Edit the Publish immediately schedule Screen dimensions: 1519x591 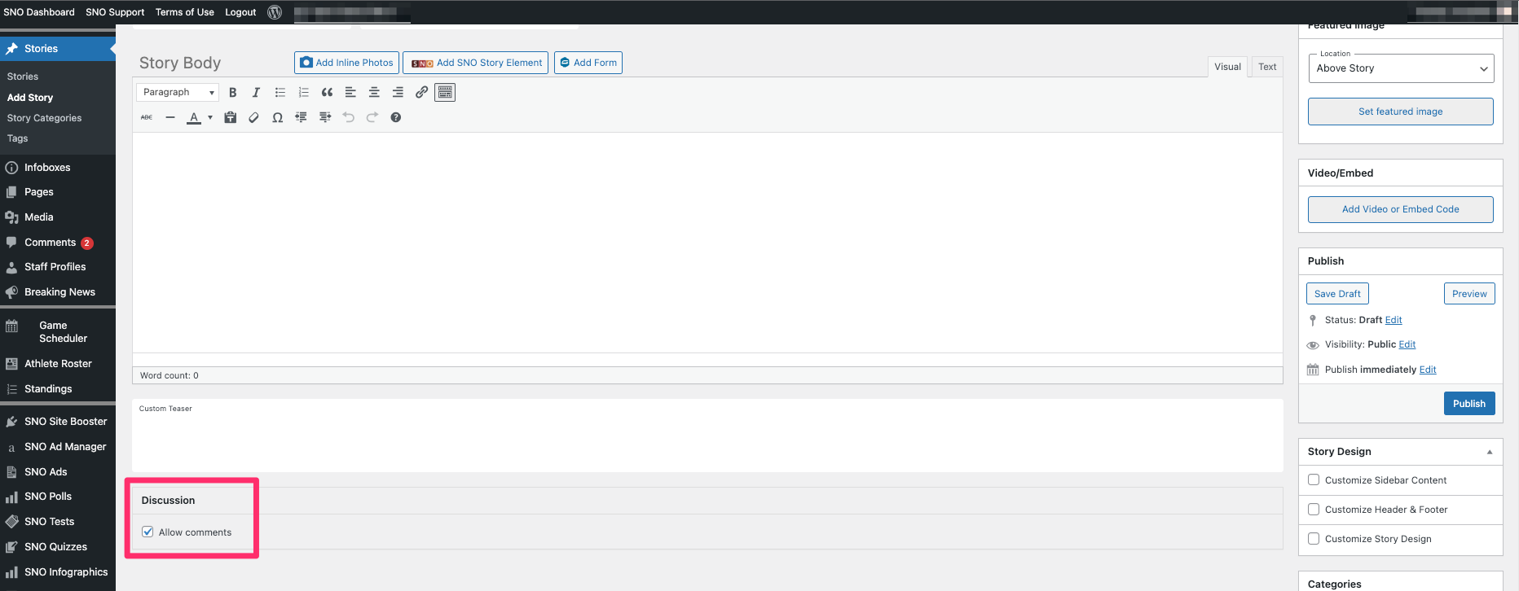pos(1428,370)
